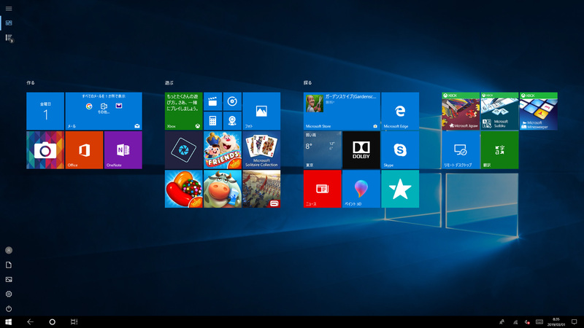Open the teal star tile
Screen dimensions: 584x328
[400, 189]
